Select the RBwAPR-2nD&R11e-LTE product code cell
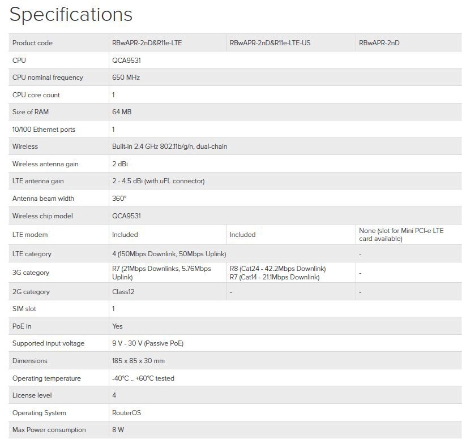The height and width of the screenshot is (444, 466). point(147,43)
